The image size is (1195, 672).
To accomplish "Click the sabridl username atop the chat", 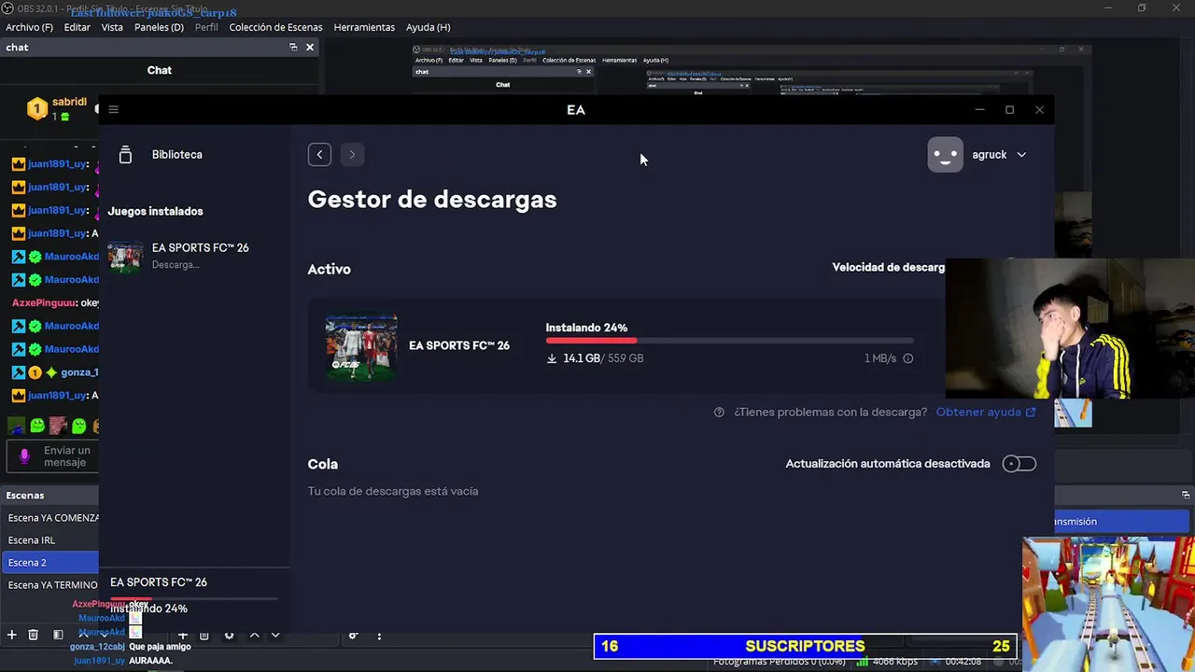I will coord(70,102).
